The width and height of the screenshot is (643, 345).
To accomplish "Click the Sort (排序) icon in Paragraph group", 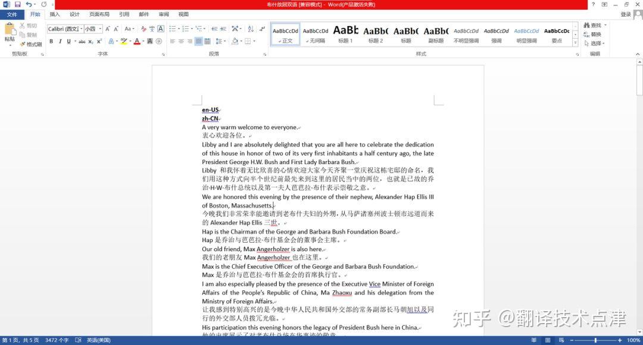I will click(251, 29).
